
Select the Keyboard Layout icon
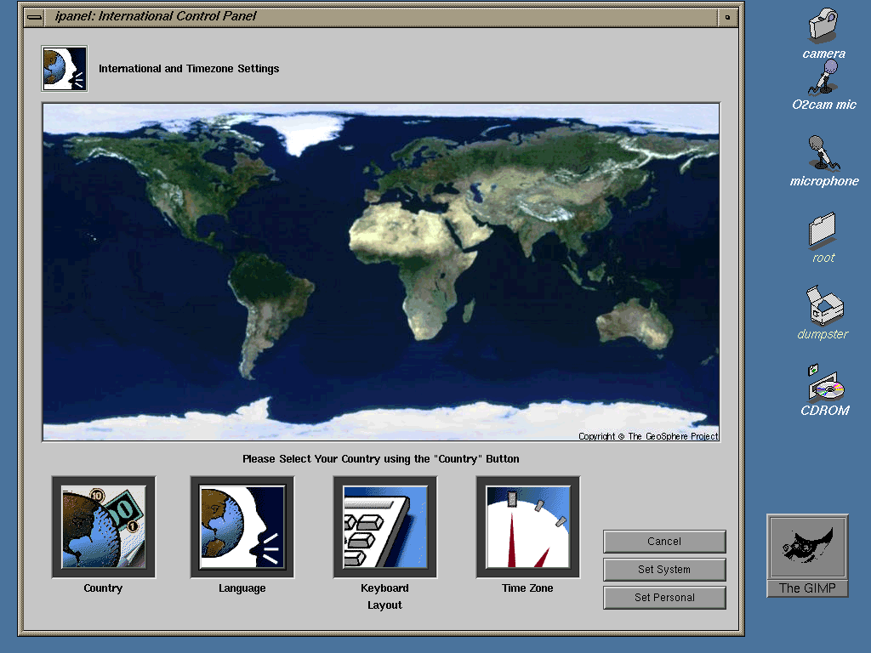tap(384, 527)
